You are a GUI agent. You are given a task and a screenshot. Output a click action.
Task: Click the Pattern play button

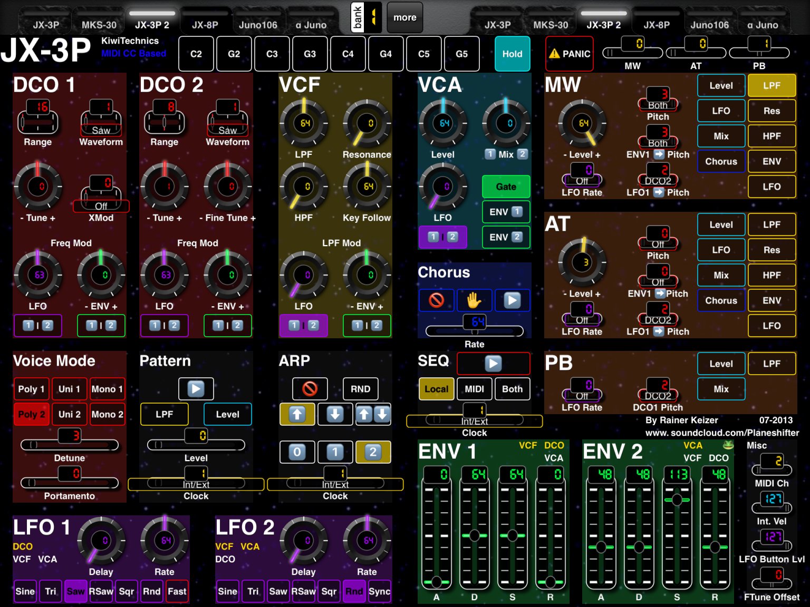(196, 389)
